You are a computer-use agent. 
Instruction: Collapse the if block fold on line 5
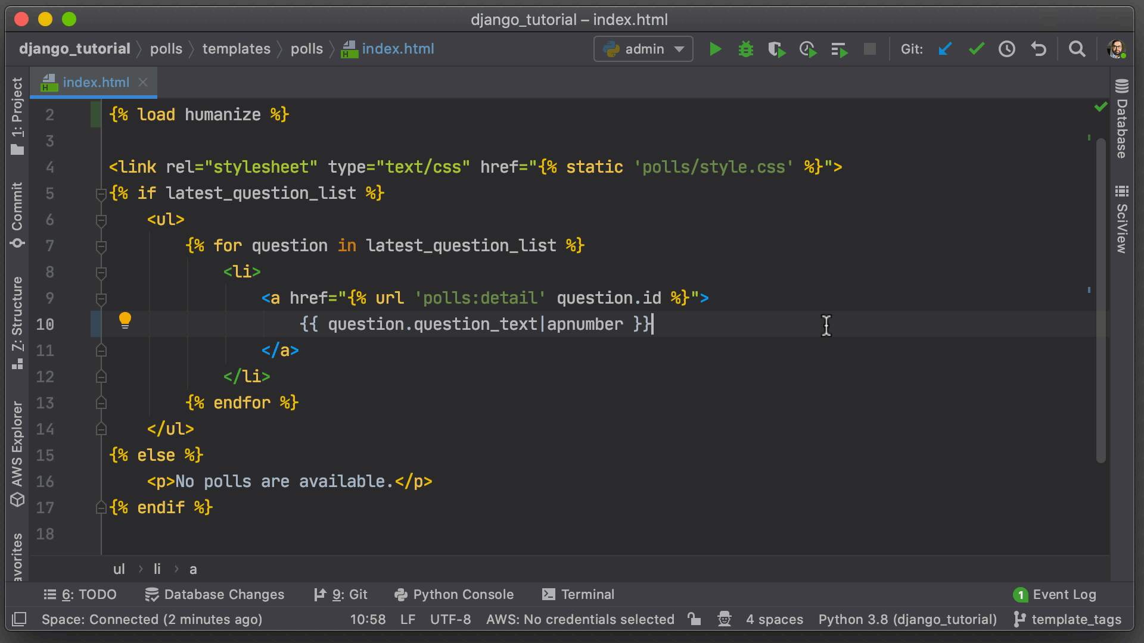(101, 193)
